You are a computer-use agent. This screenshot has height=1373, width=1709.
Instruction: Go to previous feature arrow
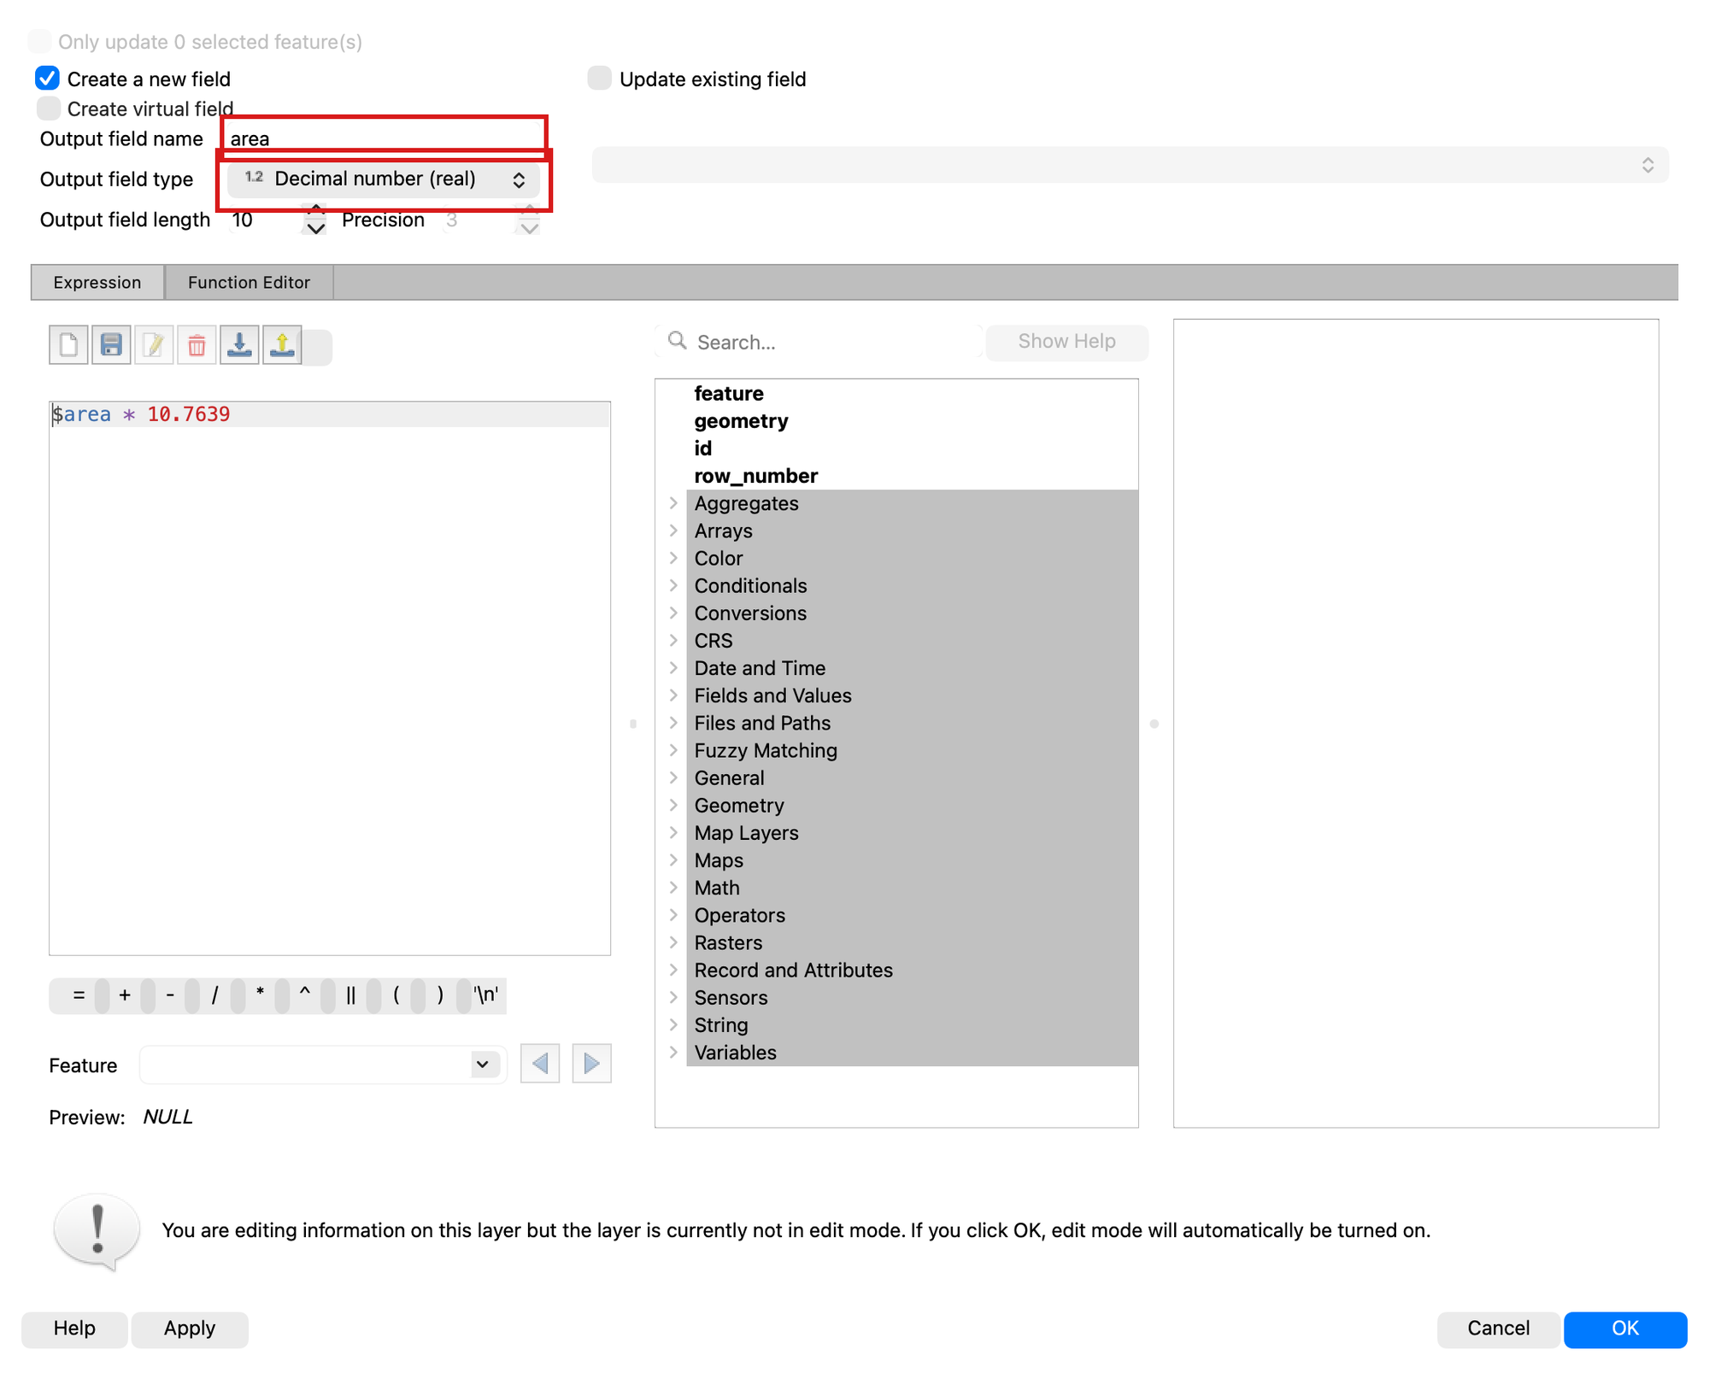(x=540, y=1064)
